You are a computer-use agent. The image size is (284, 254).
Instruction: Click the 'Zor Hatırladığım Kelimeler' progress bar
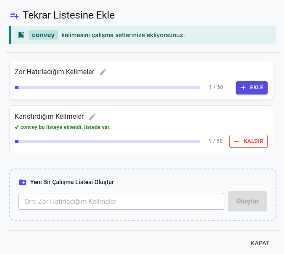click(108, 88)
